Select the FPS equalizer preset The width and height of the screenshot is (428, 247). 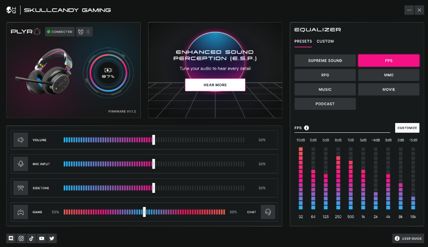pos(389,61)
